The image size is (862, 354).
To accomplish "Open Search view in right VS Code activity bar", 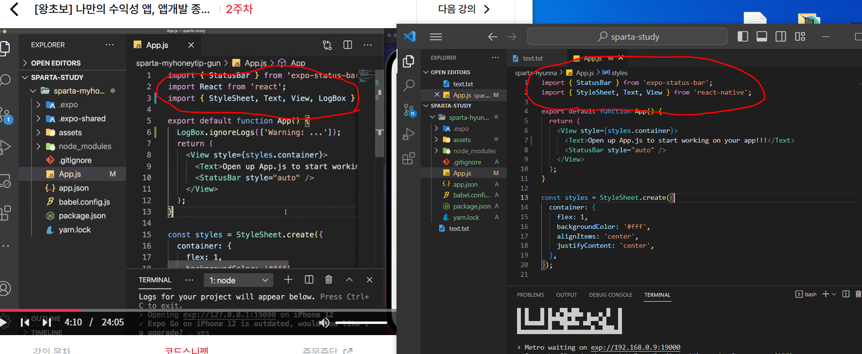I will pos(409,85).
